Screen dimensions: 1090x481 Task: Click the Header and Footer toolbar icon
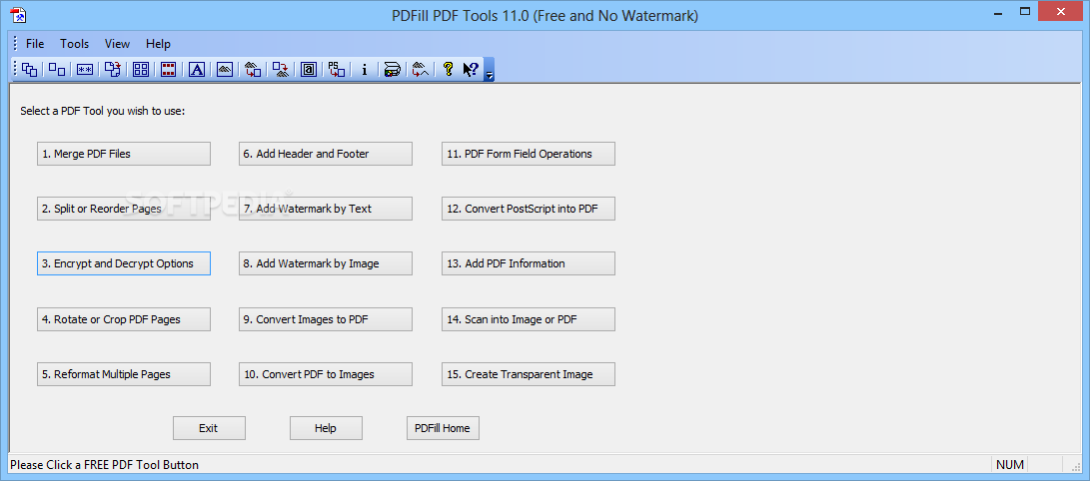pyautogui.click(x=168, y=70)
